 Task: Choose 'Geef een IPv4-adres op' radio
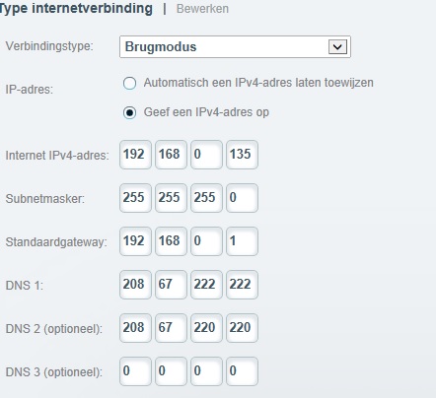[129, 112]
